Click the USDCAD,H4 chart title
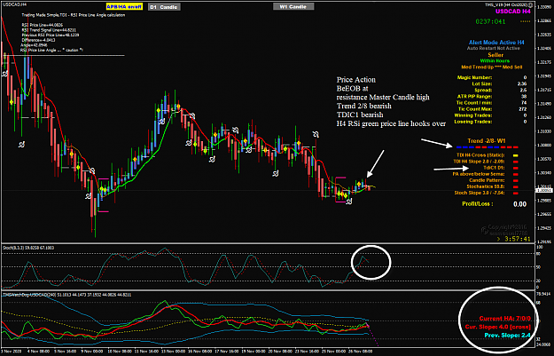 [14, 4]
